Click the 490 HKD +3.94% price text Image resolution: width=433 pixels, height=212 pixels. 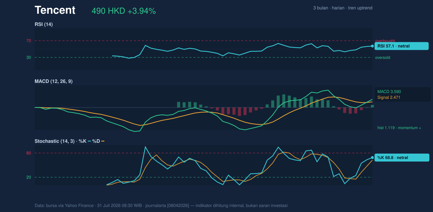(124, 11)
